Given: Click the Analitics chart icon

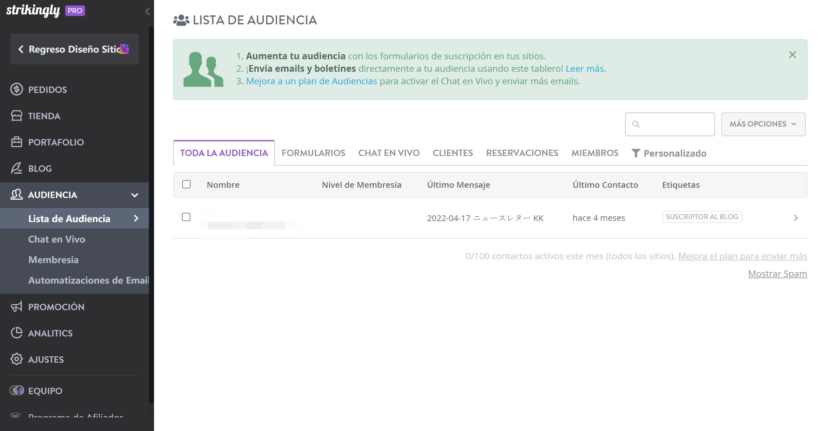Looking at the screenshot, I should click(x=17, y=333).
